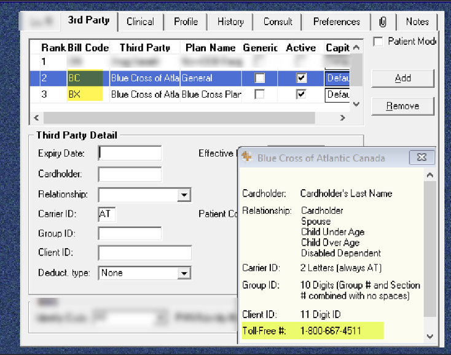The image size is (451, 355).
Task: Open the History tab
Action: [230, 21]
